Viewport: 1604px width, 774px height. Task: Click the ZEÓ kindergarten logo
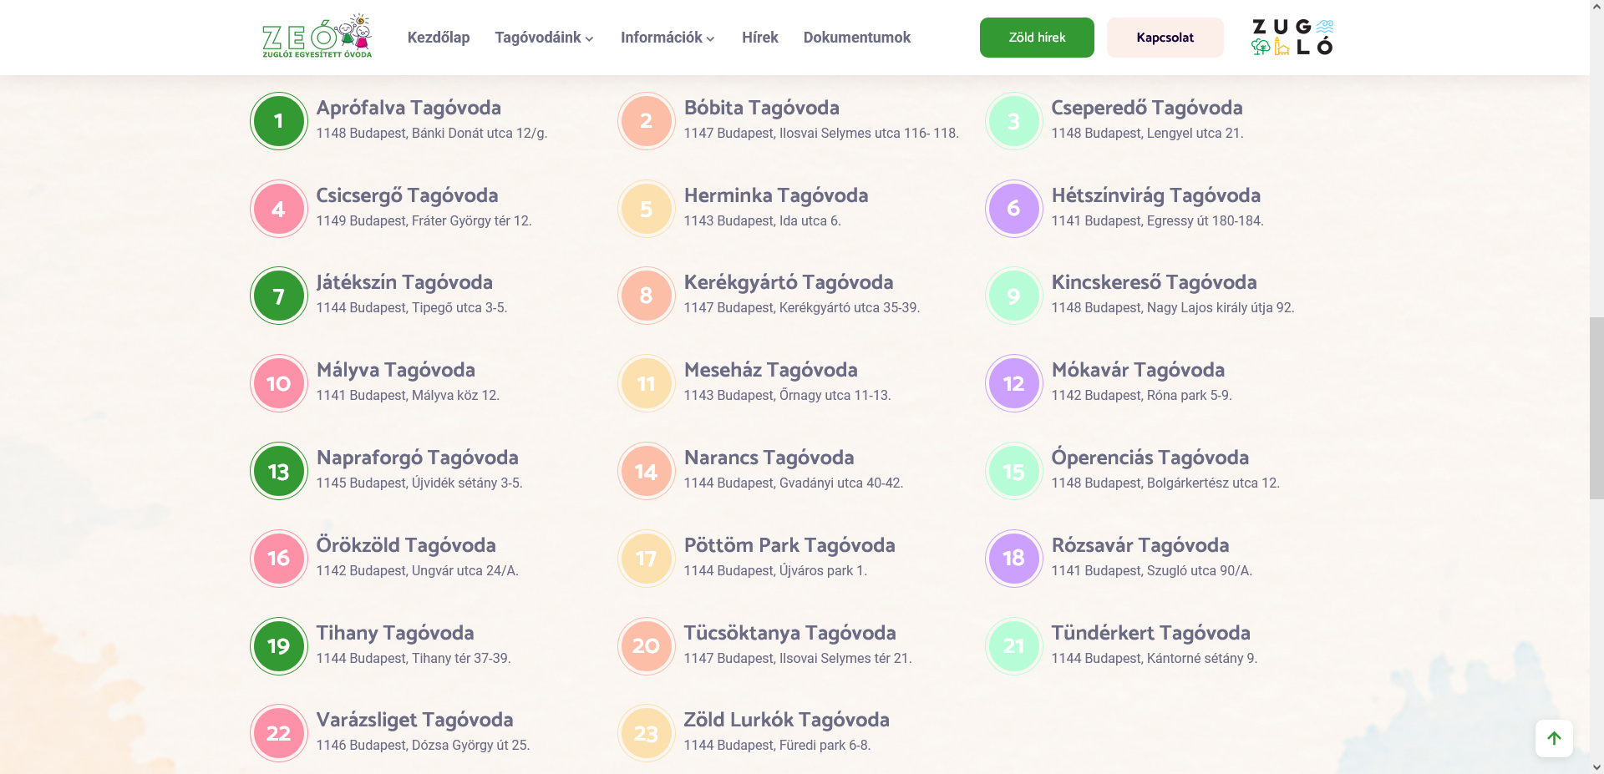317,37
